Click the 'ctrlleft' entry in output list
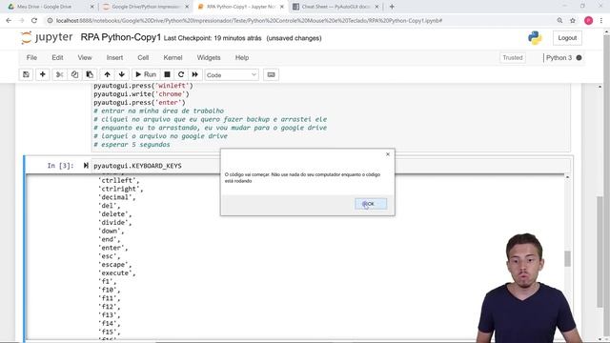 click(x=118, y=180)
